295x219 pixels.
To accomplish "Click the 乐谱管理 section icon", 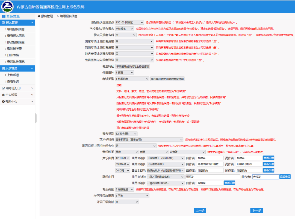I will [x=4, y=68].
